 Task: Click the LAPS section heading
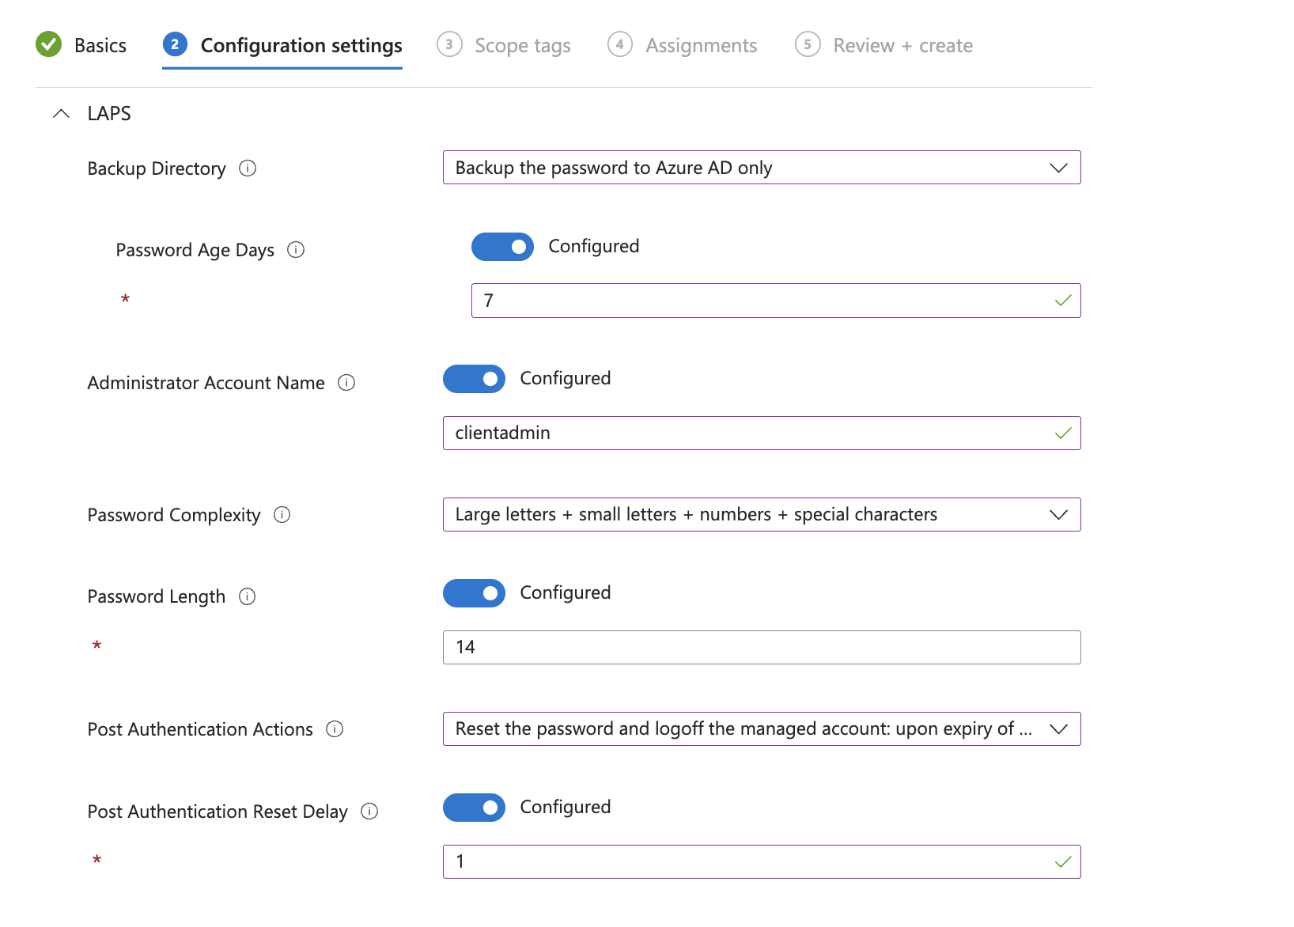coord(109,114)
